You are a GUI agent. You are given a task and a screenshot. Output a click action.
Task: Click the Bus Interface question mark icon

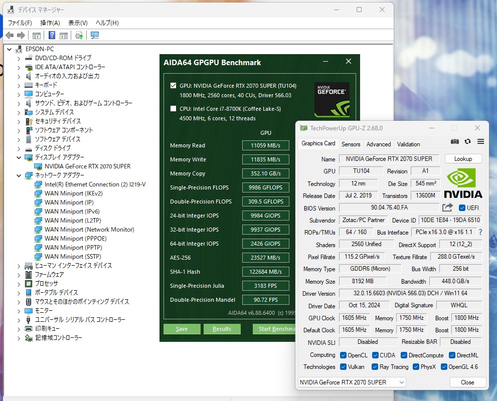pos(480,232)
